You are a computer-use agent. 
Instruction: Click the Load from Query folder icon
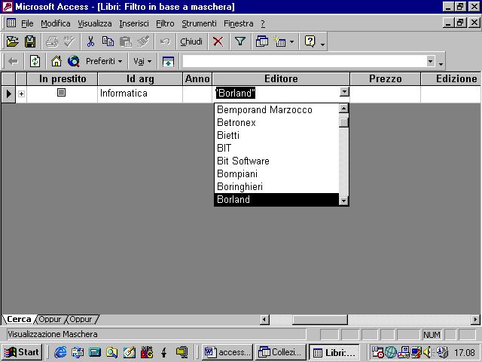click(x=12, y=41)
